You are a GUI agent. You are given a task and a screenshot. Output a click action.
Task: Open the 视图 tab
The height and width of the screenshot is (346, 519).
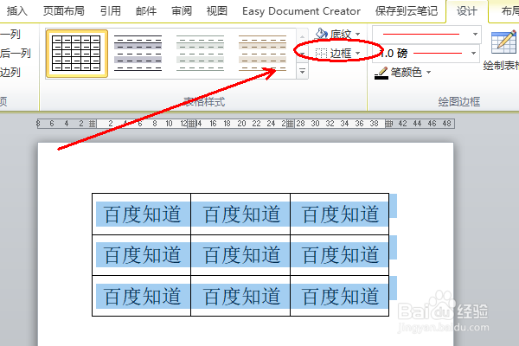tap(217, 11)
